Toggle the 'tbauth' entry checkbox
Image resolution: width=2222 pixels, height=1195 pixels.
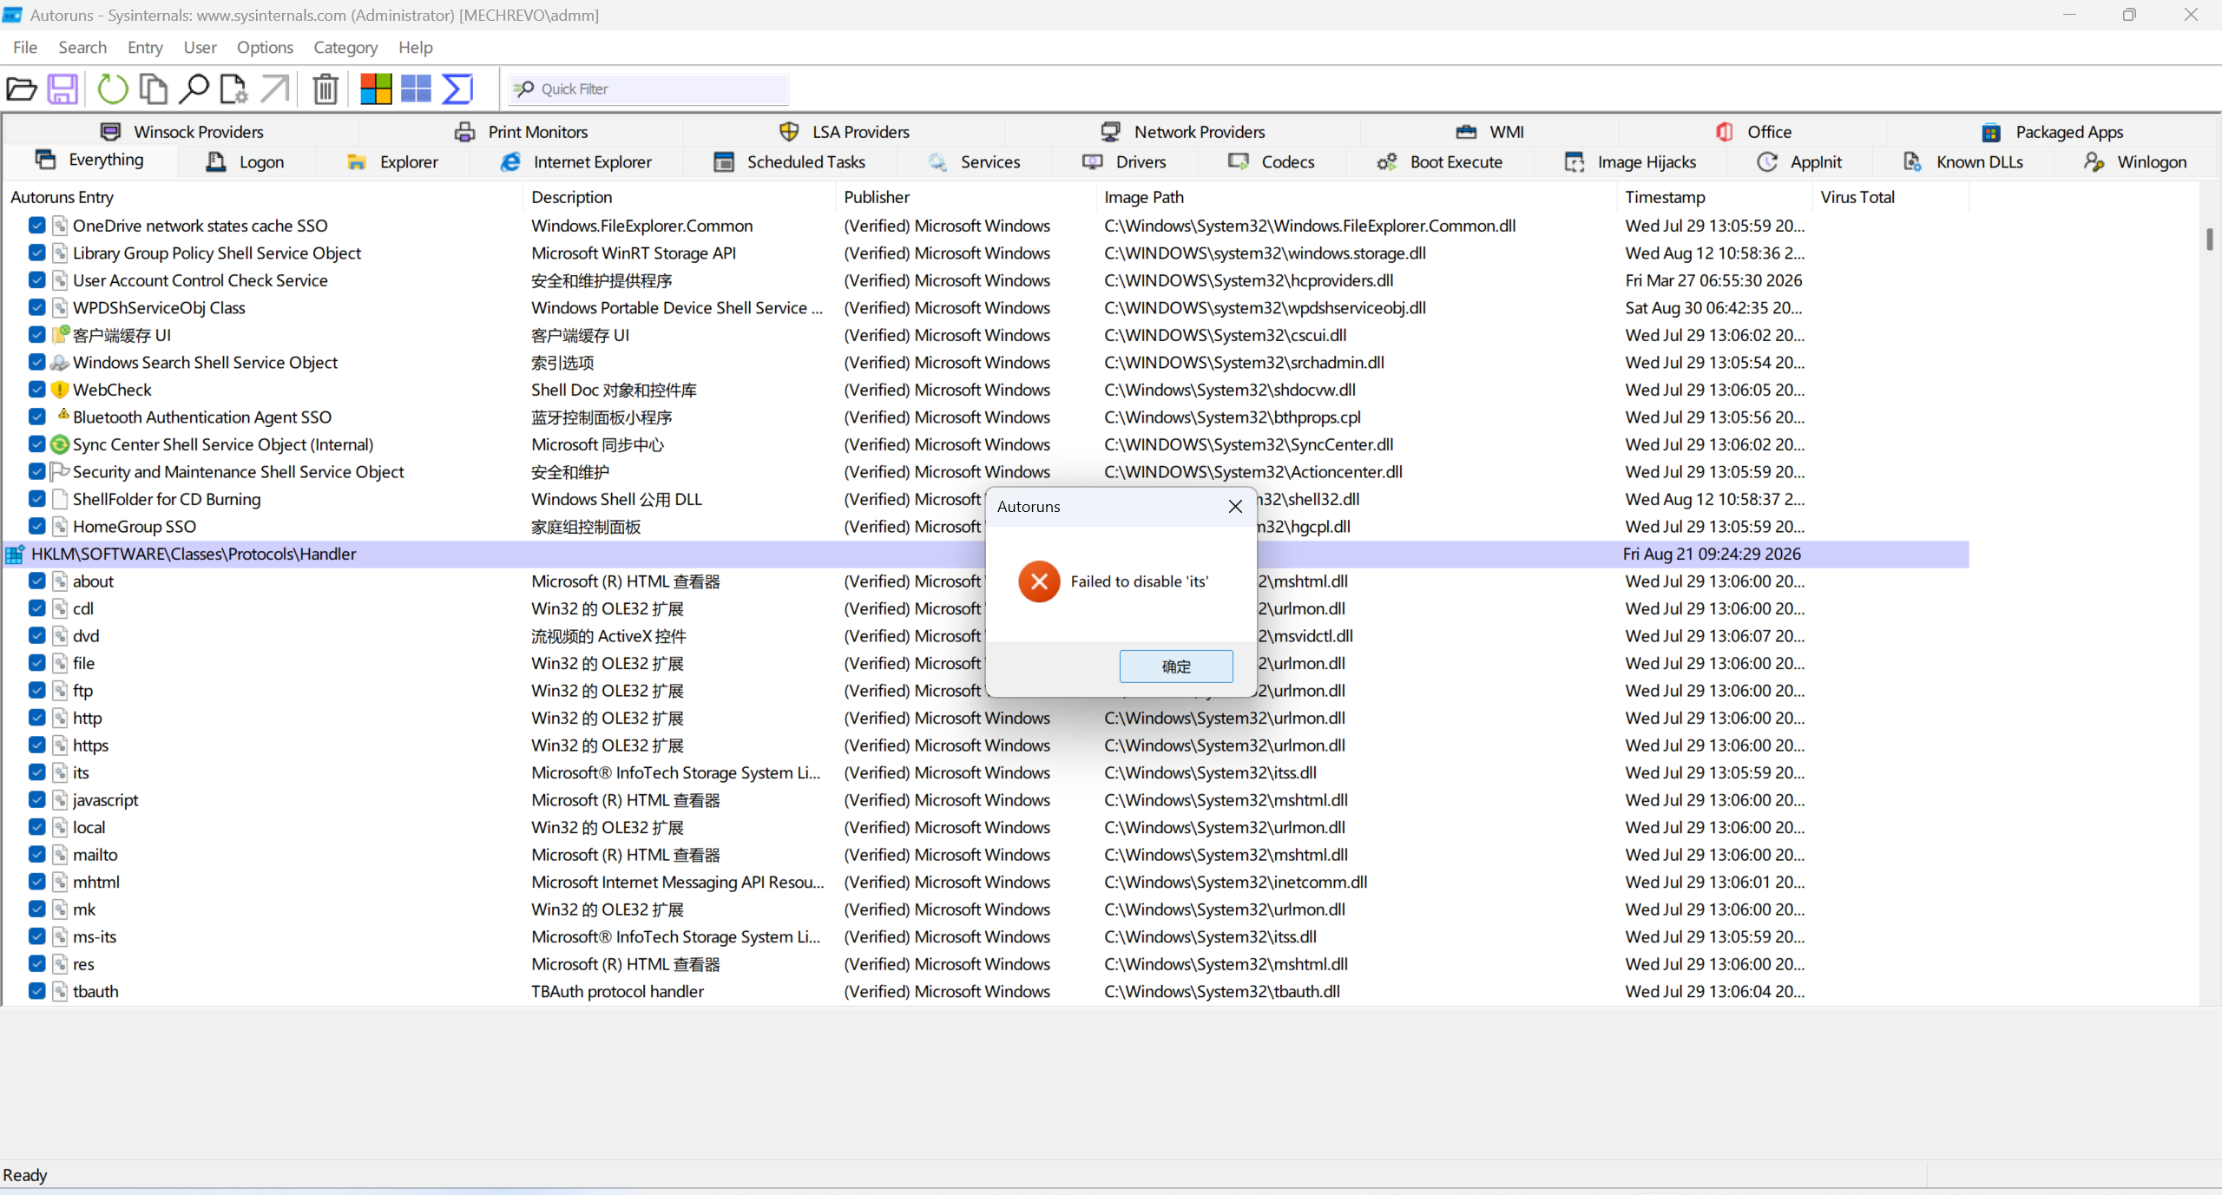click(x=36, y=991)
